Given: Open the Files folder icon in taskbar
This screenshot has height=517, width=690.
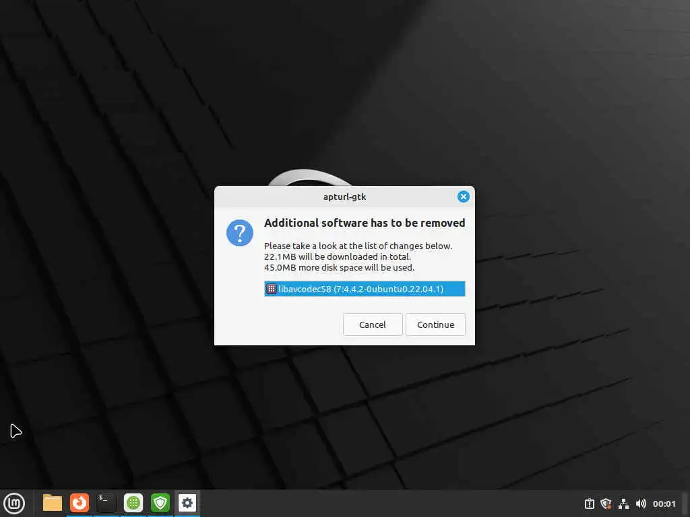Looking at the screenshot, I should coord(53,503).
